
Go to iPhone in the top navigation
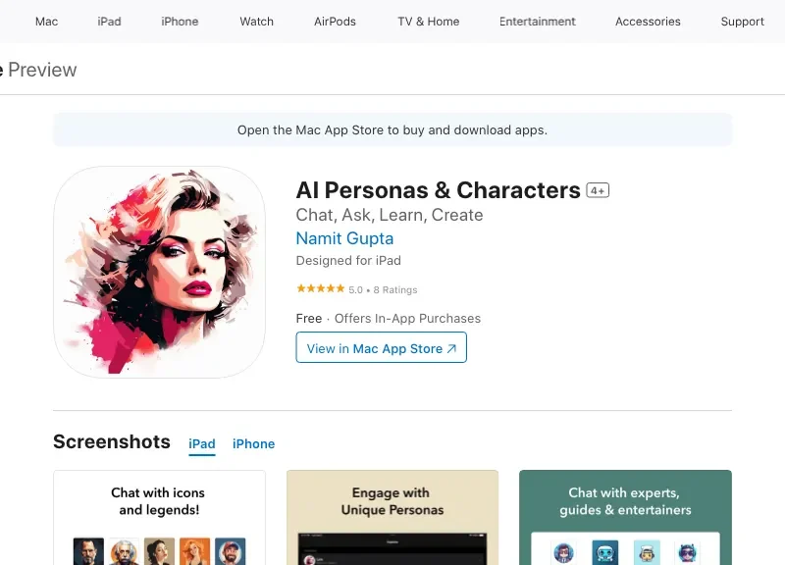tap(180, 22)
